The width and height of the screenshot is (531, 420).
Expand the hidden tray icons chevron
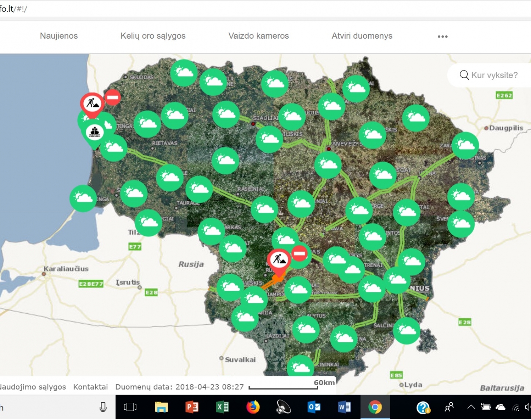point(471,407)
